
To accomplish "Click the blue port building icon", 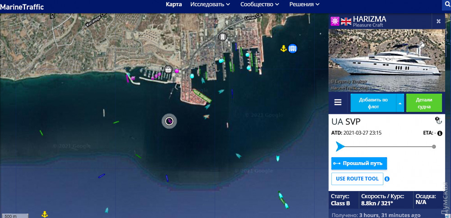I will [x=293, y=48].
